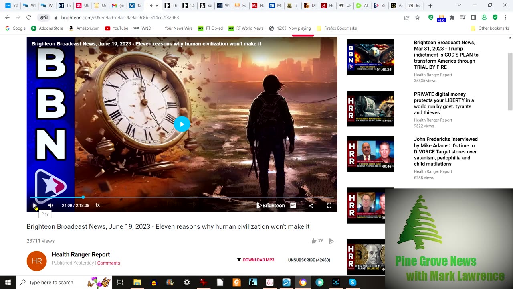Click the brighteon.com address bar URL
This screenshot has width=513, height=289.
(120, 18)
